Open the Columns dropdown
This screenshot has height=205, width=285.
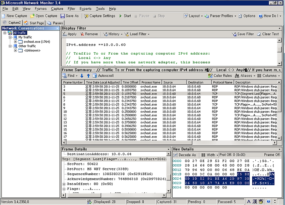coord(268,76)
